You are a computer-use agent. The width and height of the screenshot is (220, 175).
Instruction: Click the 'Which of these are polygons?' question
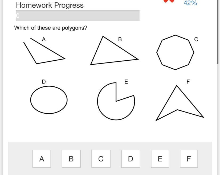(x=51, y=28)
